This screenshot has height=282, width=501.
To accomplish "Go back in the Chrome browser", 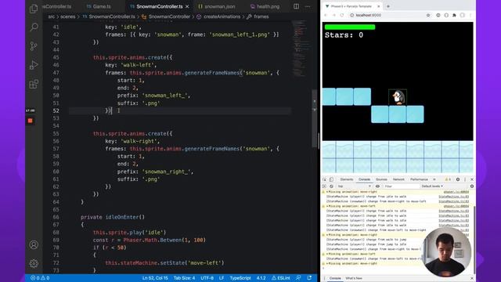I will click(x=326, y=15).
